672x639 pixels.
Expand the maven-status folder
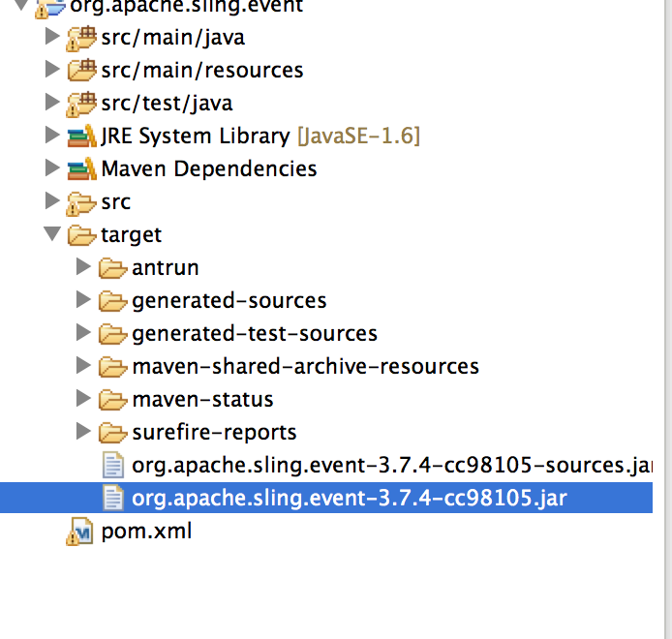(83, 399)
